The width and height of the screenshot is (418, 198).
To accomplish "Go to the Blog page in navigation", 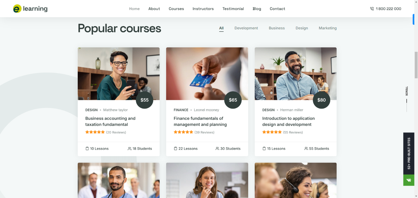I will [x=257, y=9].
